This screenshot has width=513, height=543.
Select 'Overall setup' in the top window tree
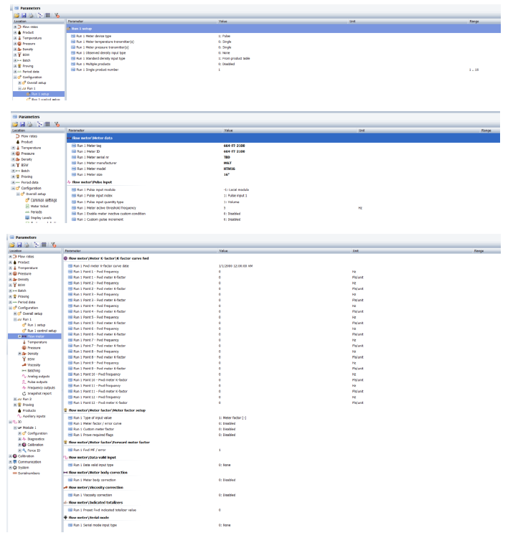tap(37, 82)
